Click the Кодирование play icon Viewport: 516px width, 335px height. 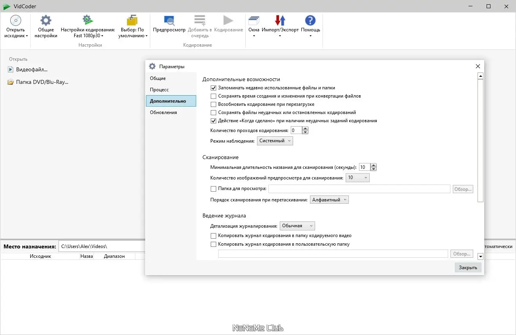[228, 20]
